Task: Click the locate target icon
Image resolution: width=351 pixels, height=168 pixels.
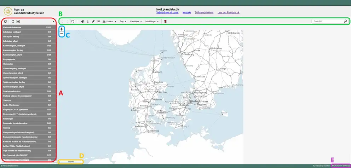Action: [83, 22]
